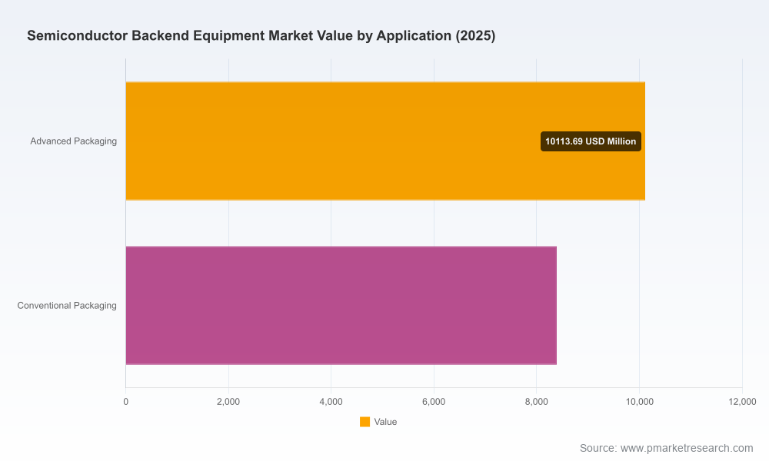This screenshot has height=461, width=769.
Task: Toggle the Value series legend label
Action: [x=385, y=422]
